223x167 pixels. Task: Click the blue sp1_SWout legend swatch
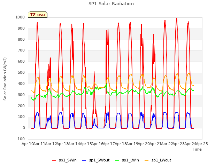84,161
